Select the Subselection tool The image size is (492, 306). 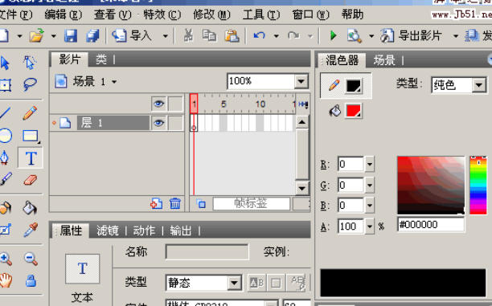pyautogui.click(x=30, y=63)
